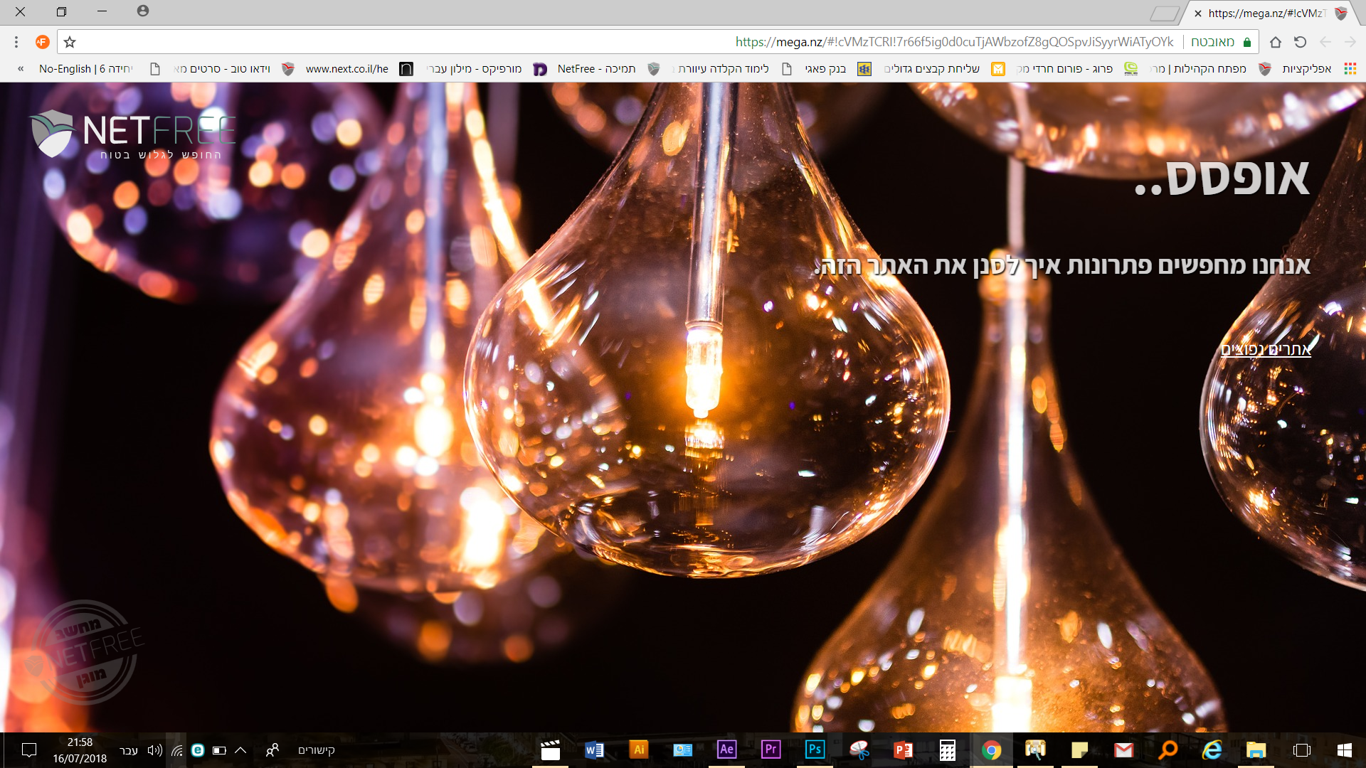1366x768 pixels.
Task: Open the Calculator from the taskbar
Action: 948,750
